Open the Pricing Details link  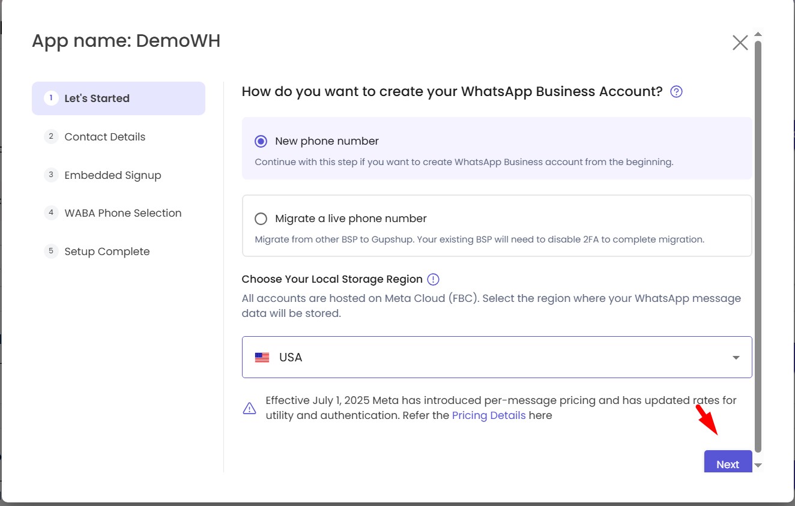[488, 415]
